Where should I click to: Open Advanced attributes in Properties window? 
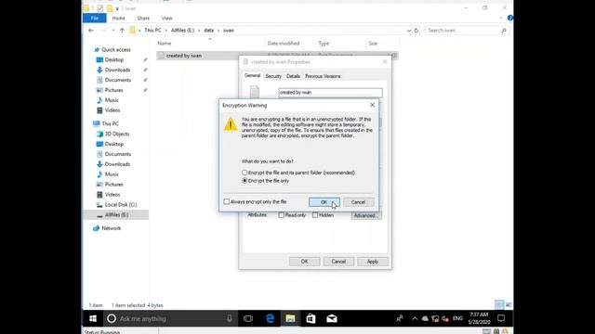(365, 215)
